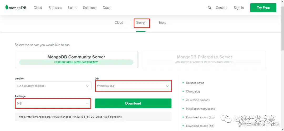Open the Cloud menu in top navigation
Image resolution: width=284 pixels, height=131 pixels.
(38, 8)
